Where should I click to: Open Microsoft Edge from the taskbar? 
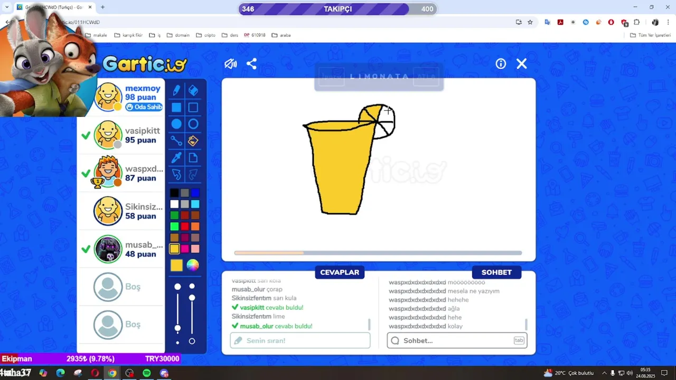pos(60,373)
